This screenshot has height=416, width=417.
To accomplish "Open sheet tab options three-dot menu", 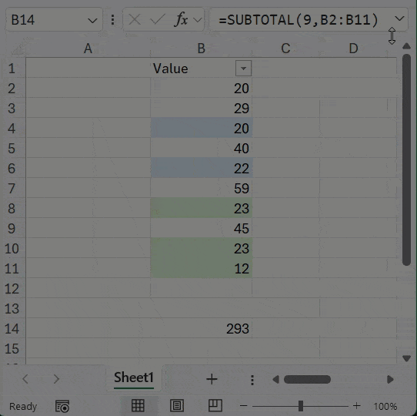I will (252, 380).
